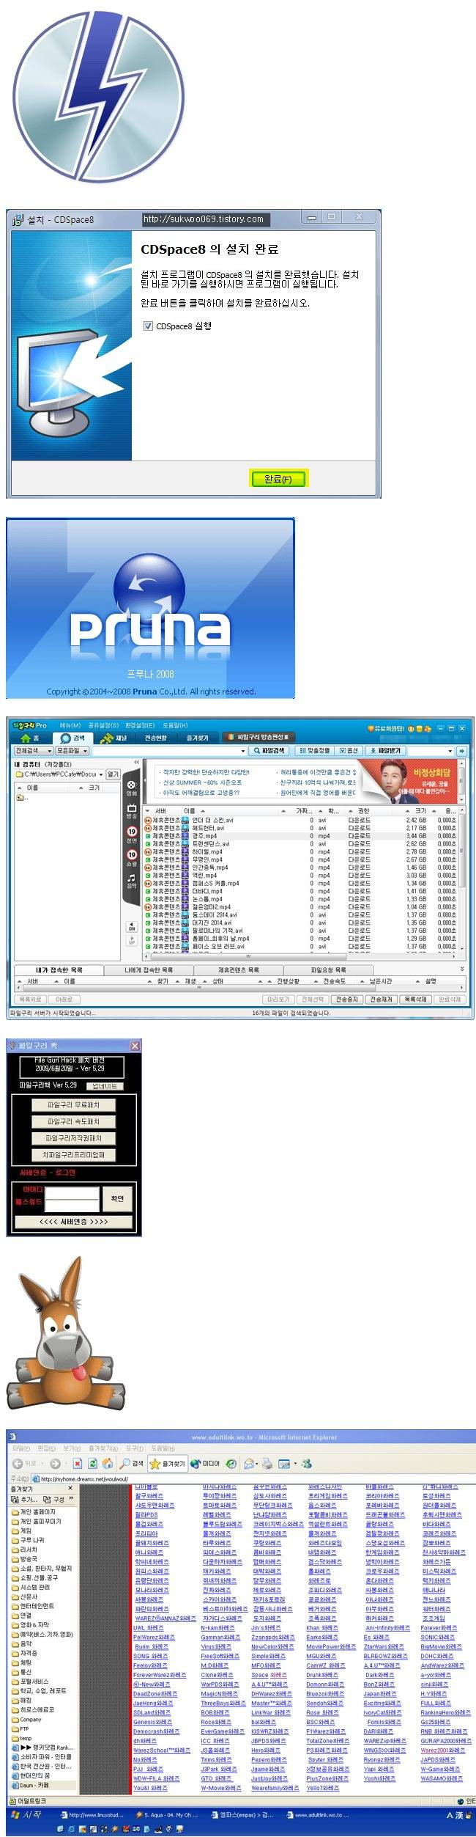Open the 영화 category icon in sidebar
The width and height of the screenshot is (476, 1837).
pos(132,788)
